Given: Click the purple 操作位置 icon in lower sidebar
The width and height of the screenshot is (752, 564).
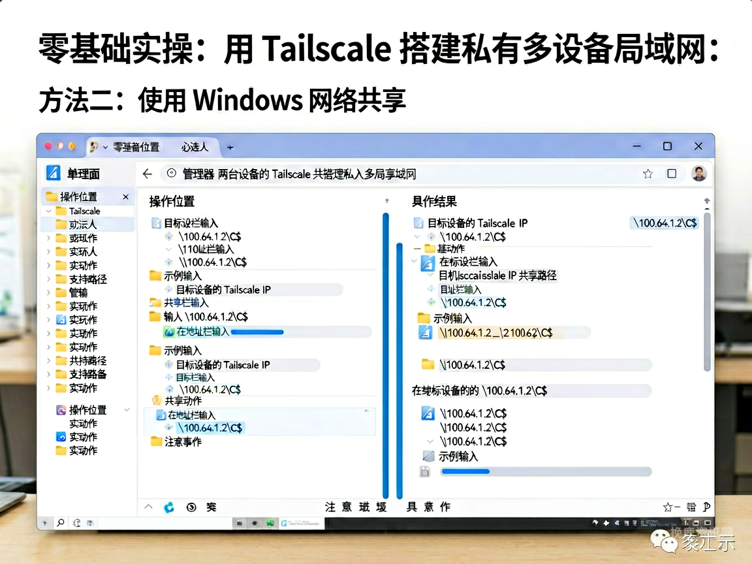Looking at the screenshot, I should coord(61,410).
